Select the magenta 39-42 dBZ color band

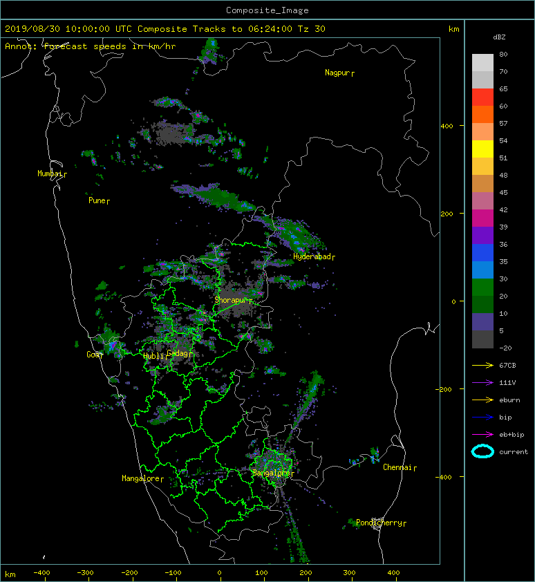tap(482, 218)
